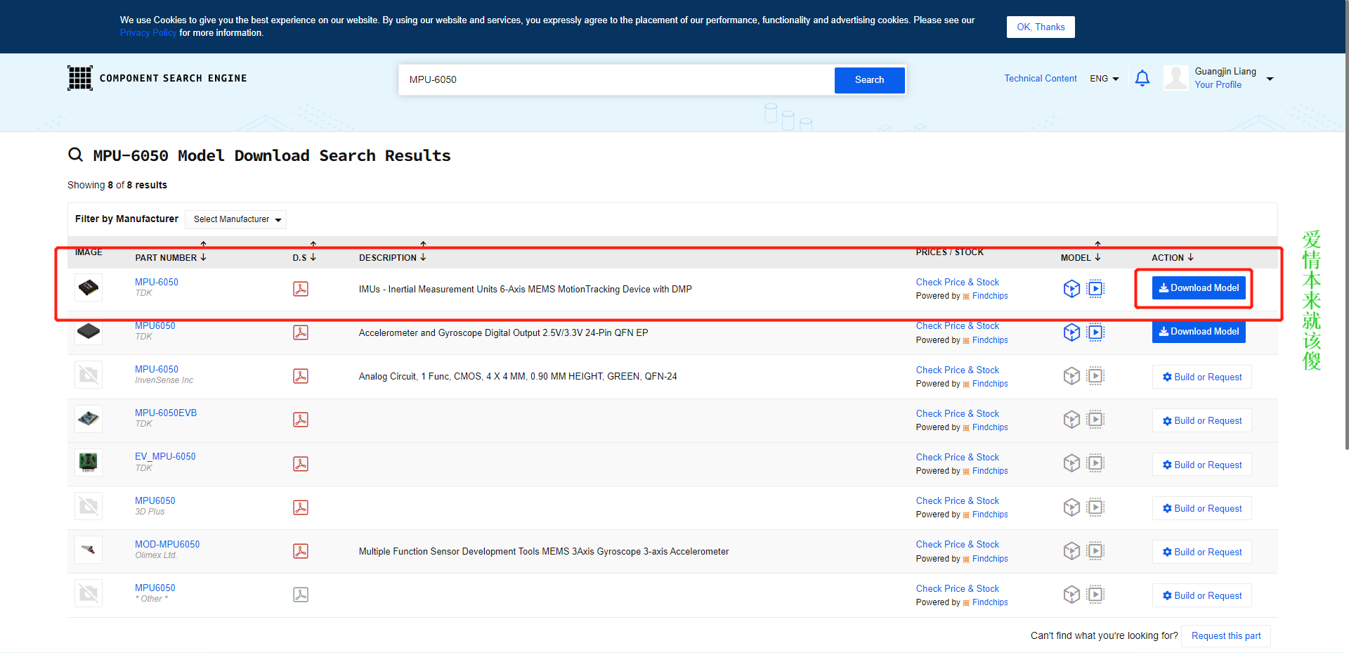Check Price & Stock for MPU6050 Other
Viewport: 1349px width, 653px height.
coord(957,588)
